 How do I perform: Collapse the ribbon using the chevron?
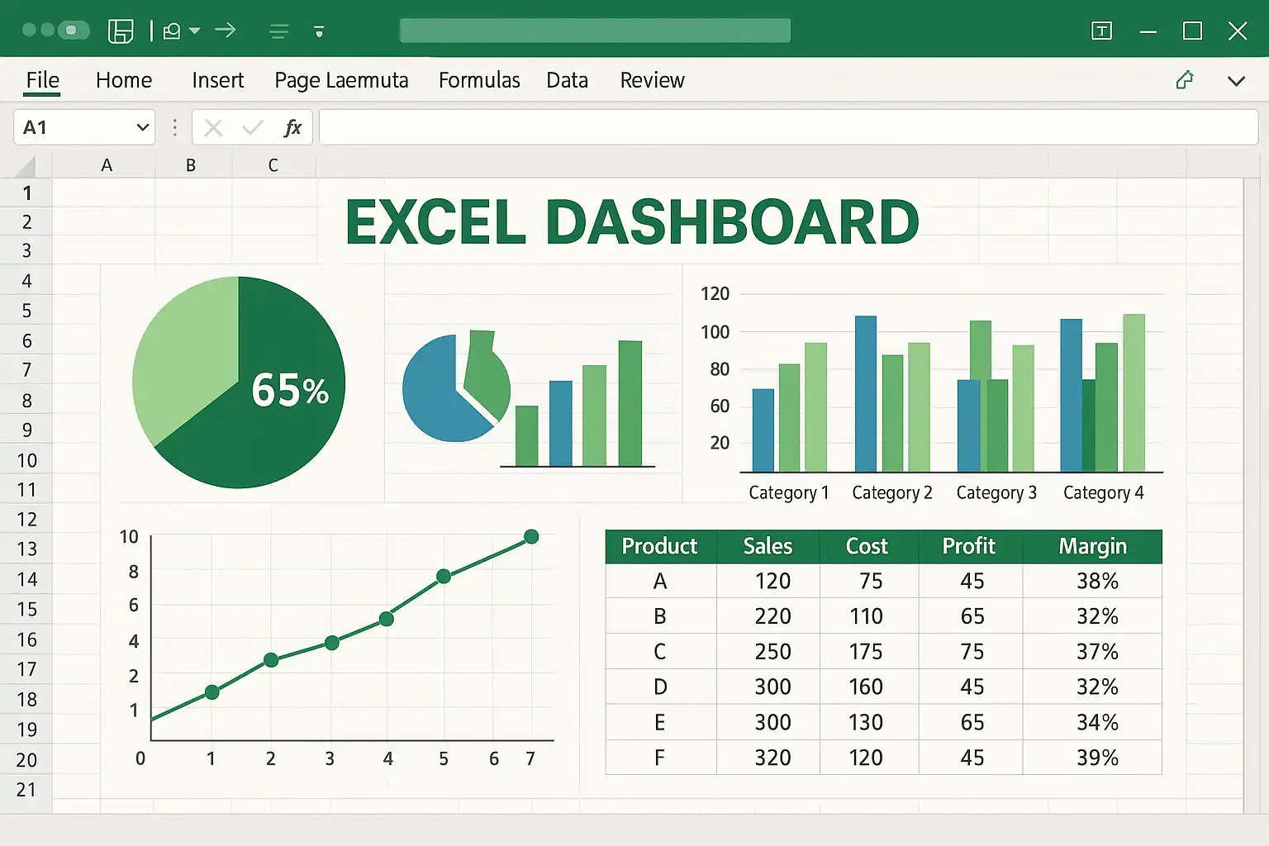[x=1236, y=81]
